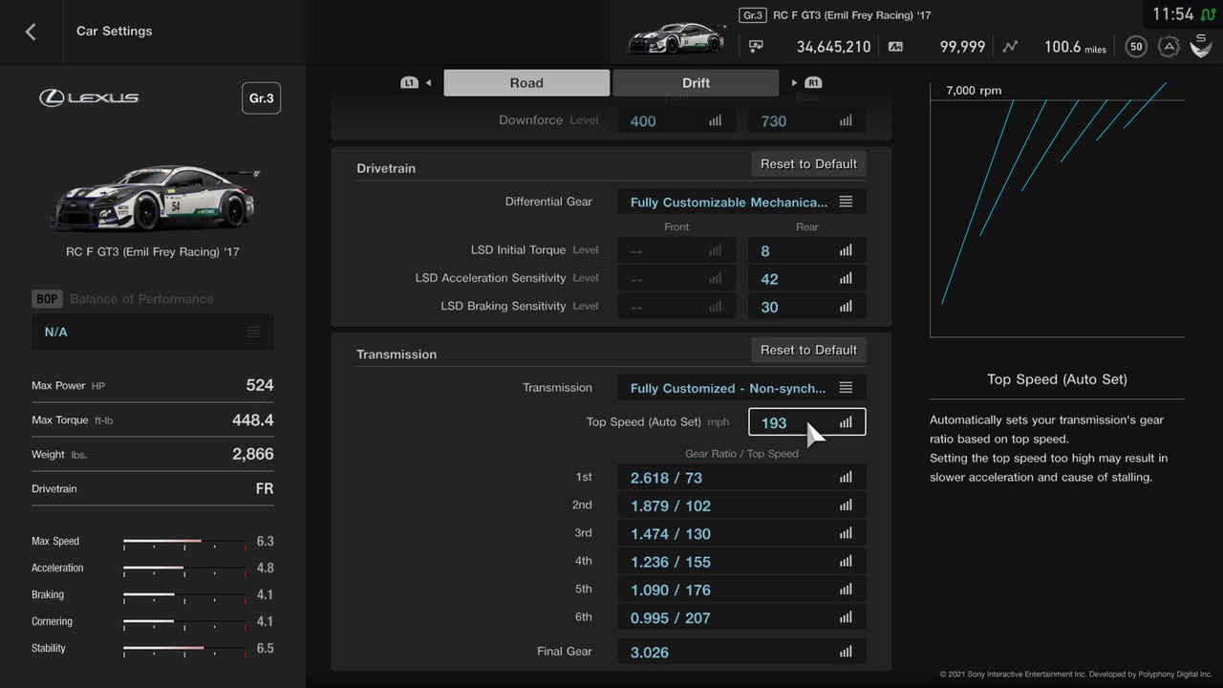Click the level 50 circle badge

coord(1136,46)
